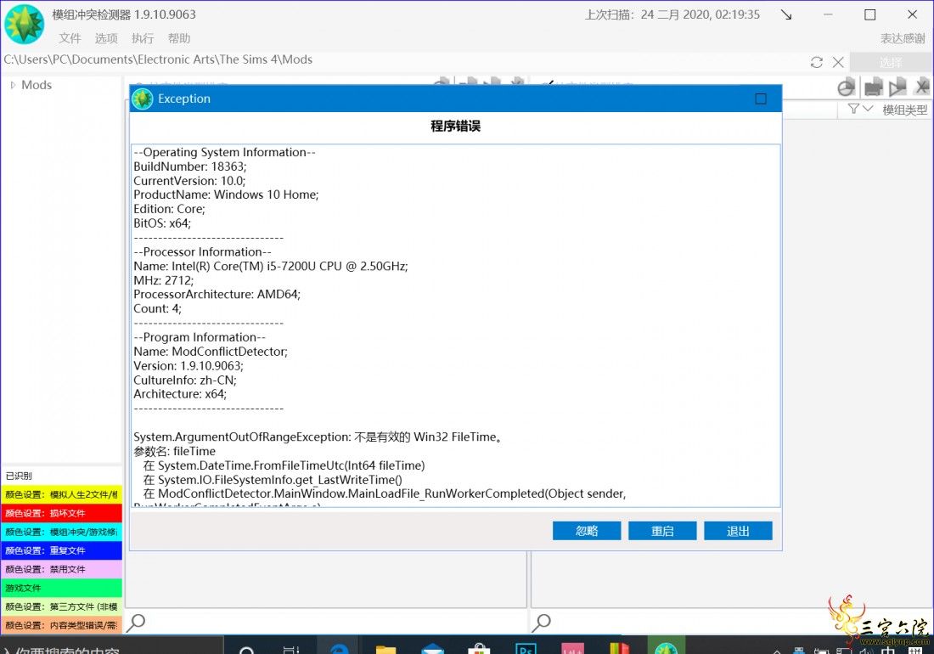Click the 重启 (Restart) button
The image size is (934, 654).
662,531
